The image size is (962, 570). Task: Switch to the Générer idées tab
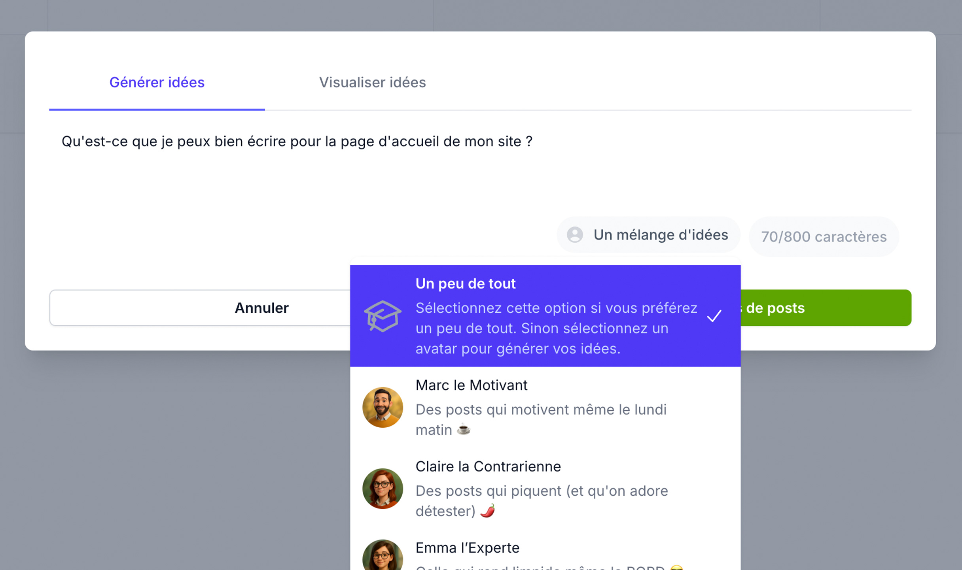(157, 82)
